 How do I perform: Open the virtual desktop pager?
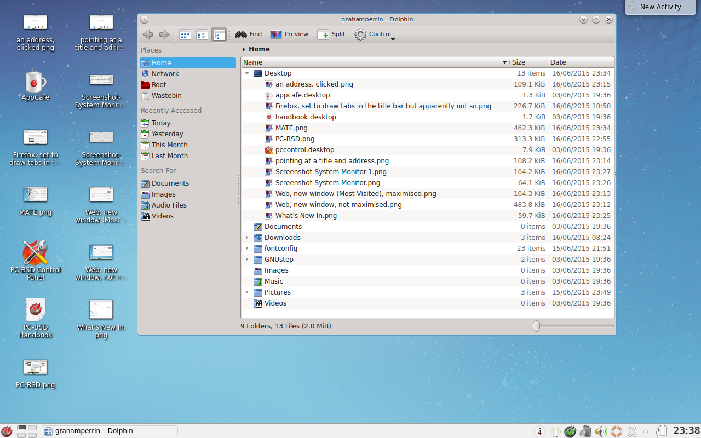(27, 431)
